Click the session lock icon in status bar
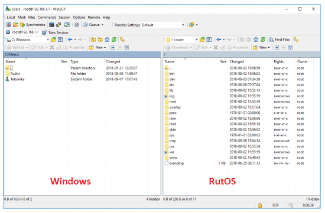This screenshot has width=325, height=213. [x=259, y=205]
